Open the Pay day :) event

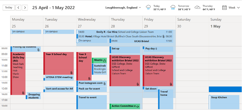click(x=158, y=49)
